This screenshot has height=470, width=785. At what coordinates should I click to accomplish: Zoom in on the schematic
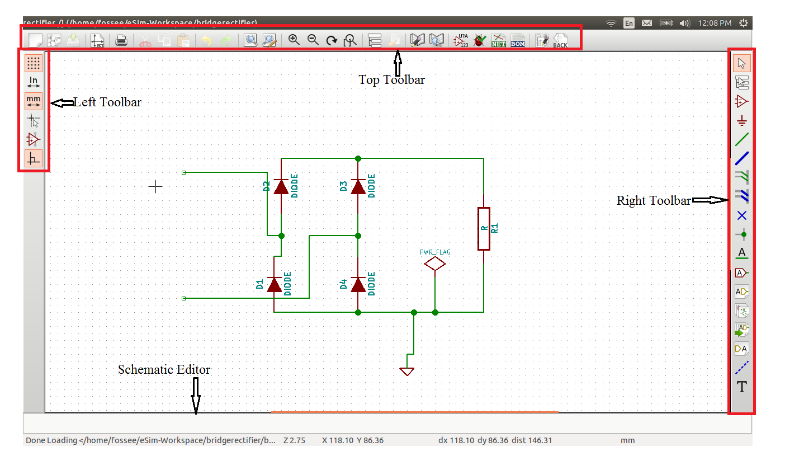(294, 40)
